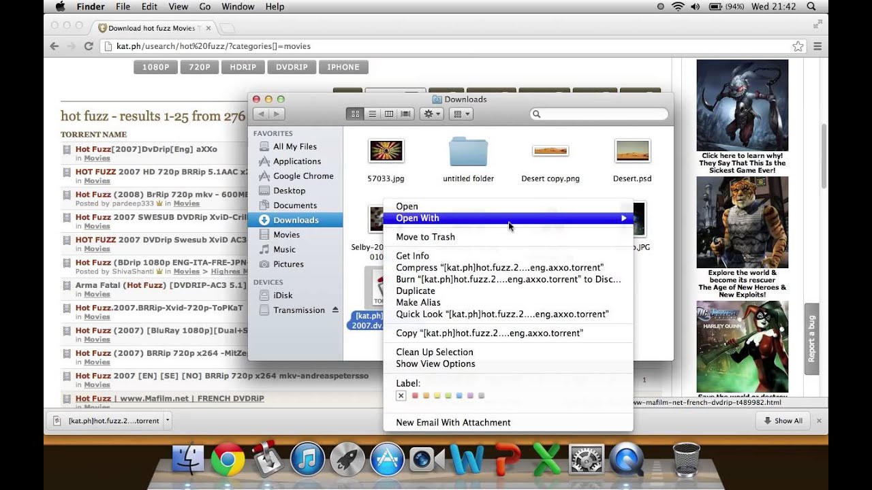Open FaceTime camera icon in Dock

427,460
